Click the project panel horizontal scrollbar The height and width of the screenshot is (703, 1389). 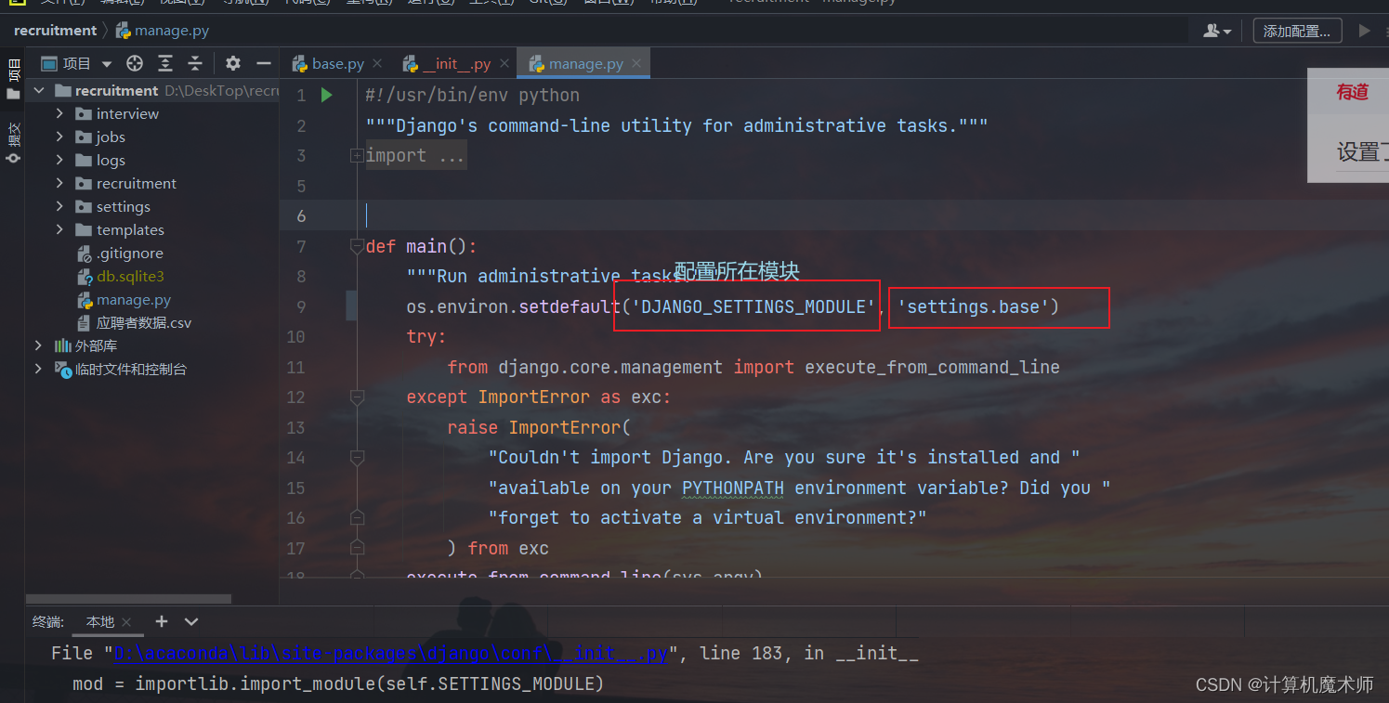coord(128,599)
